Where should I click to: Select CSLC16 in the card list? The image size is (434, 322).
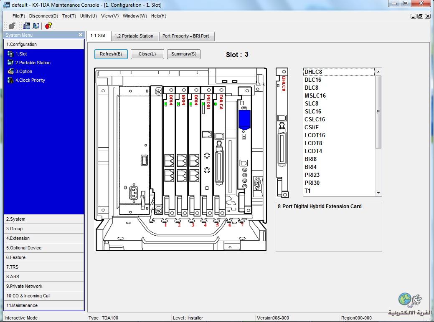point(339,120)
